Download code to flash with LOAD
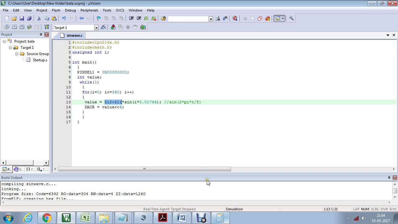 click(x=47, y=27)
